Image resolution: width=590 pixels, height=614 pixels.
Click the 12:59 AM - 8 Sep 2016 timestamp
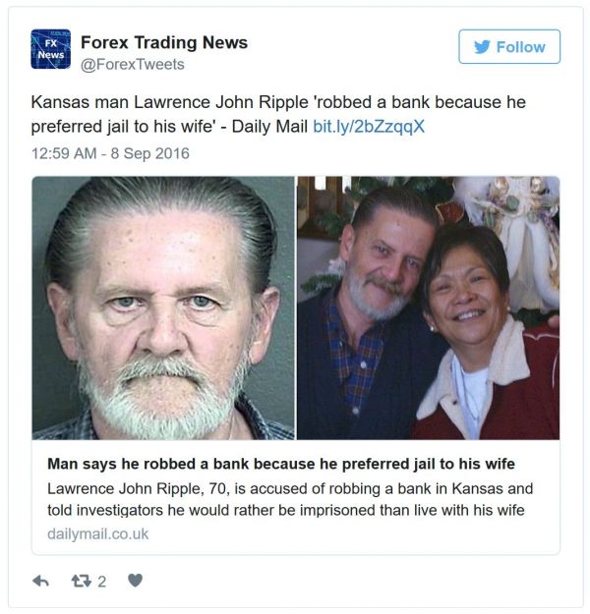pos(110,153)
